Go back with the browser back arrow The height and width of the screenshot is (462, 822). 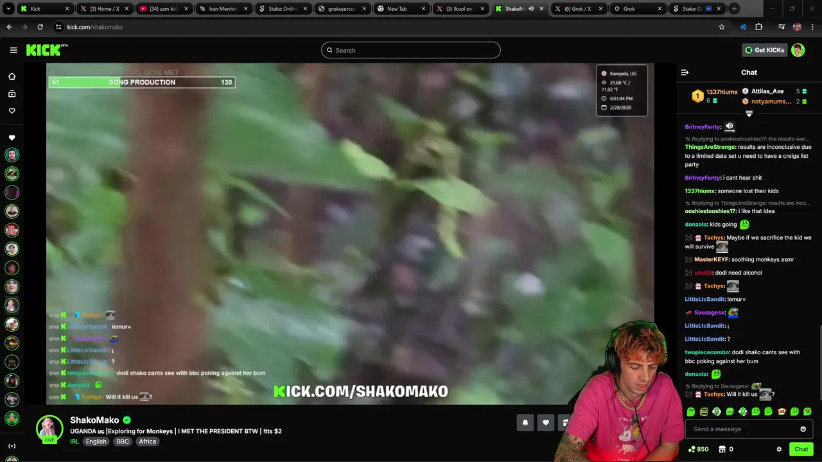point(9,27)
